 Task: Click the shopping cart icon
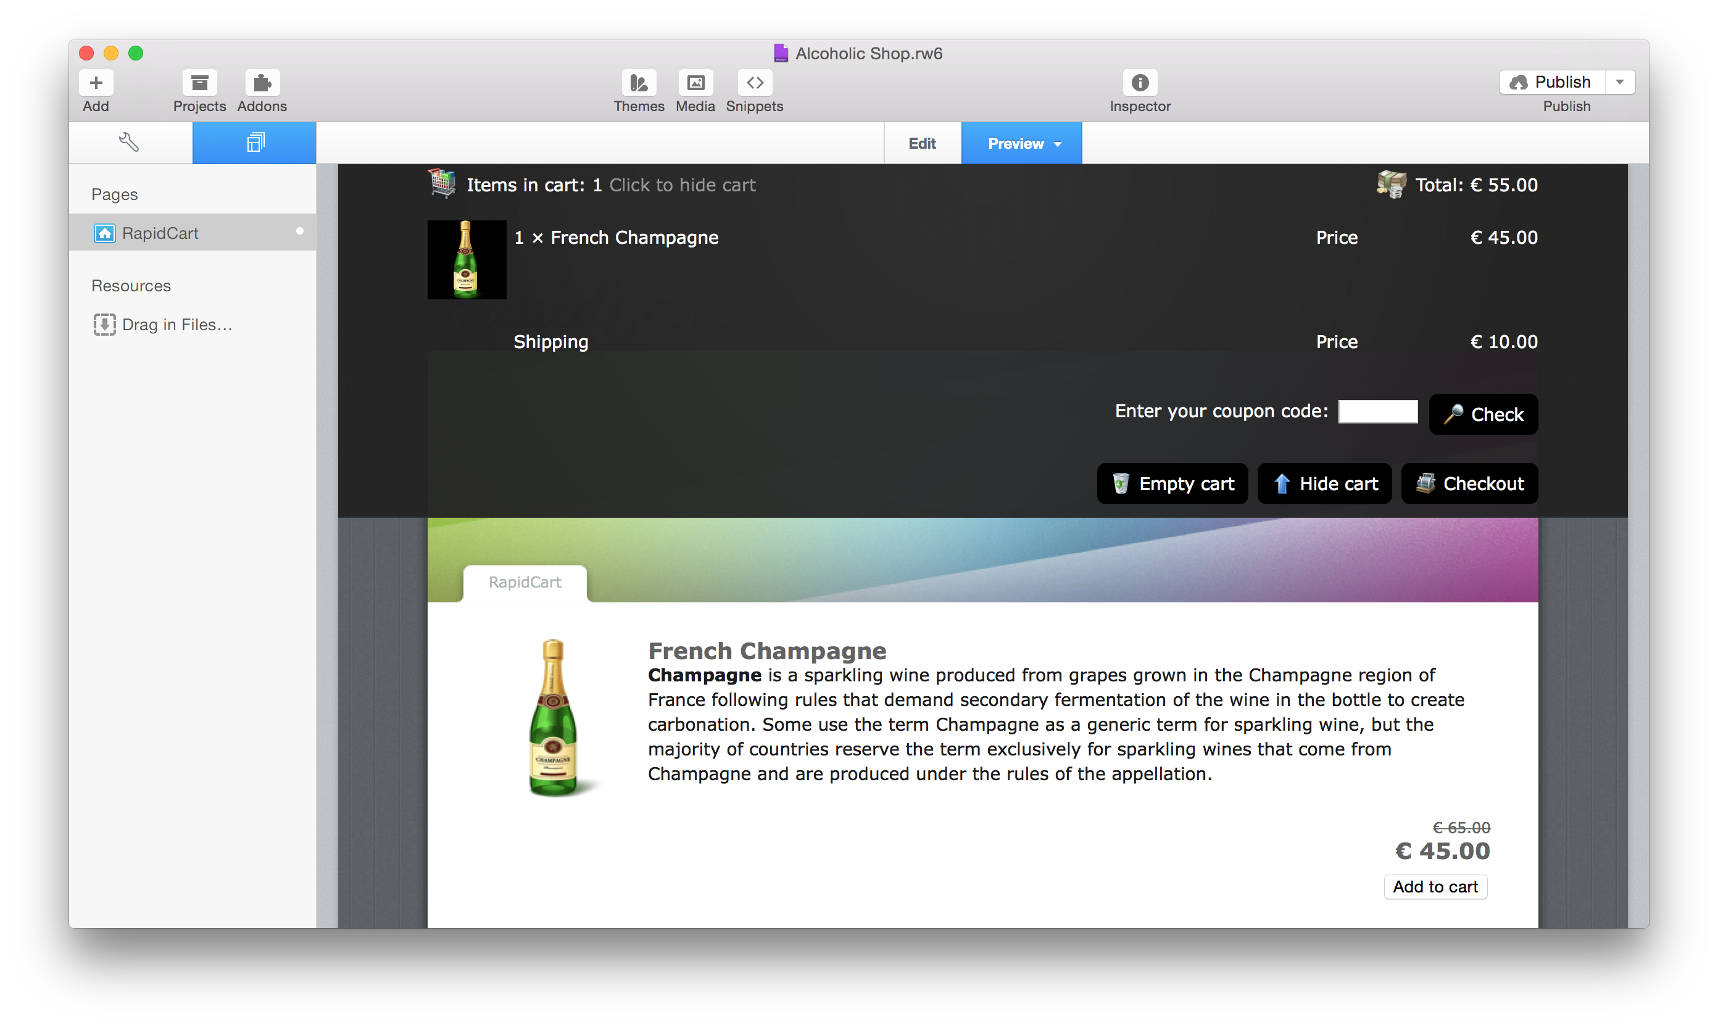[442, 183]
